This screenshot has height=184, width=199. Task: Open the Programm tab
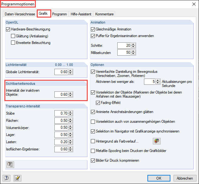(x=59, y=14)
